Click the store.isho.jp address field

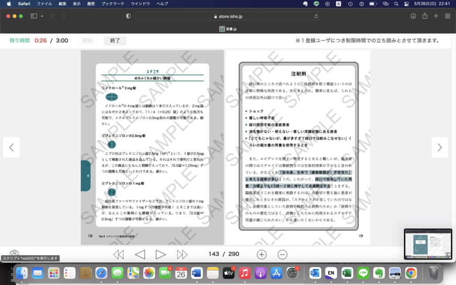pos(227,16)
